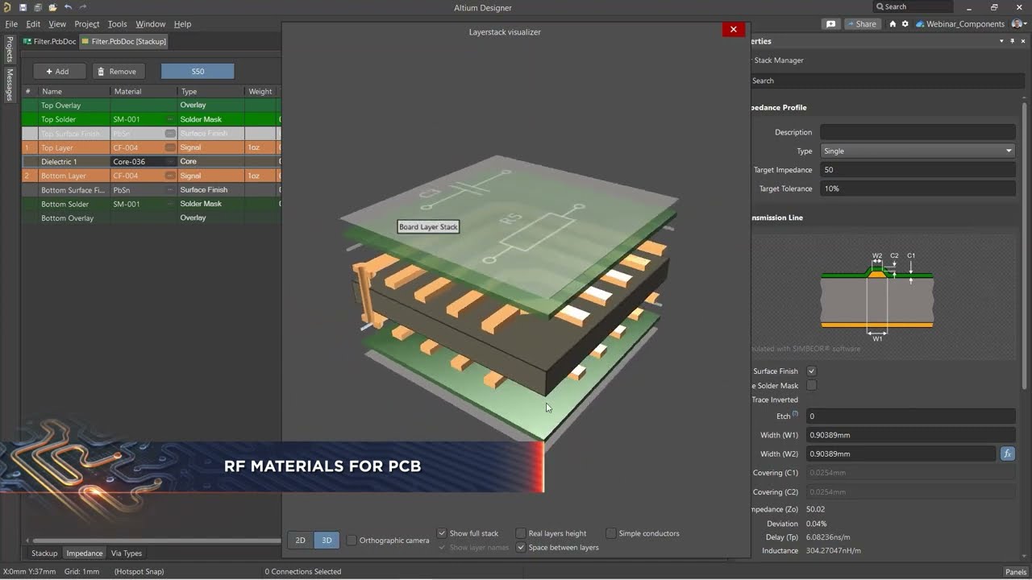Click the Target Impedance field
The image size is (1032, 580).
point(918,170)
